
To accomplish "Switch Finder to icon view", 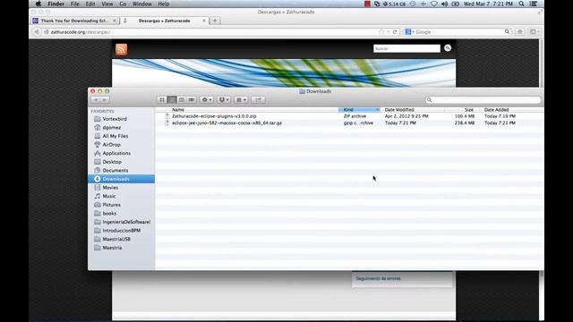I will [x=162, y=99].
